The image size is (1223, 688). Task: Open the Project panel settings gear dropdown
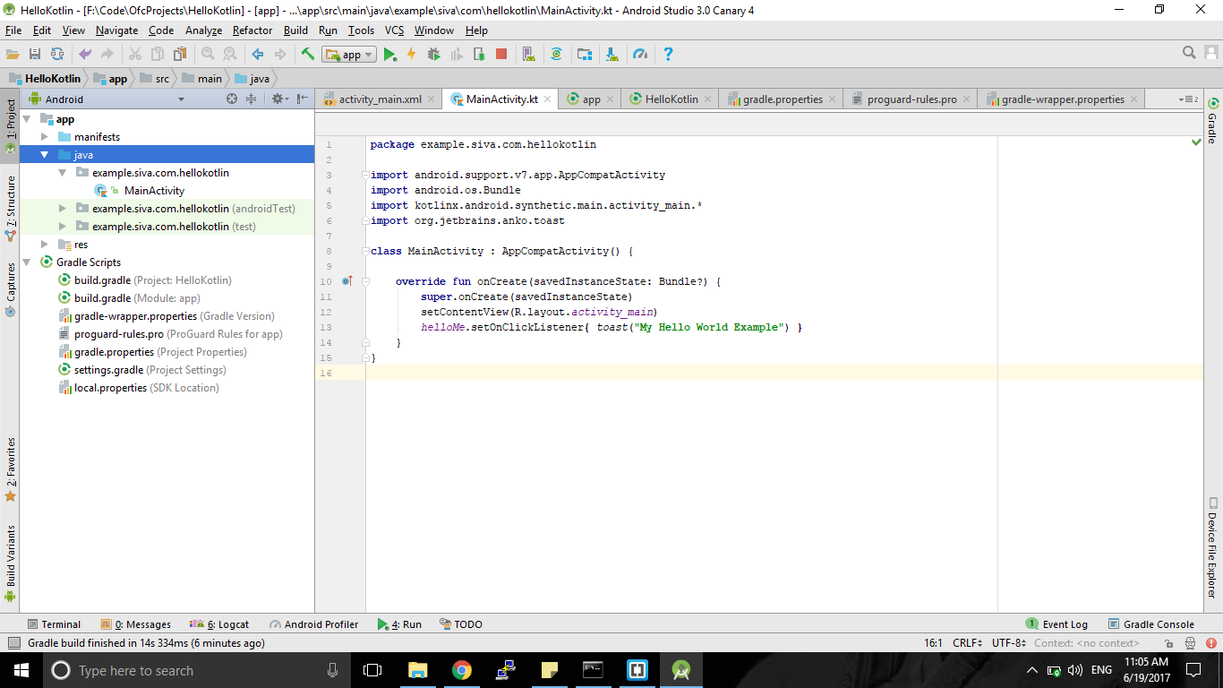[x=279, y=99]
